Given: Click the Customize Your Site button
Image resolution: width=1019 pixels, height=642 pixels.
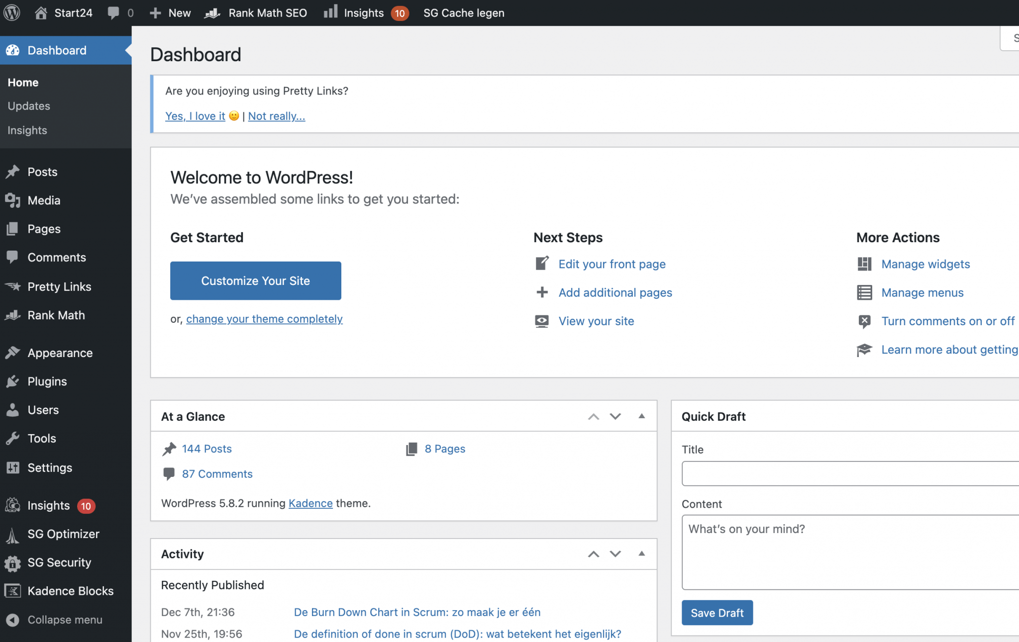Looking at the screenshot, I should coord(255,280).
